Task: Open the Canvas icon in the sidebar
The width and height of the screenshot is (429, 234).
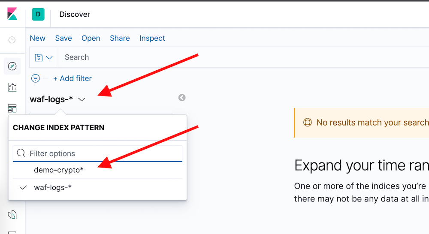Action: (x=12, y=215)
